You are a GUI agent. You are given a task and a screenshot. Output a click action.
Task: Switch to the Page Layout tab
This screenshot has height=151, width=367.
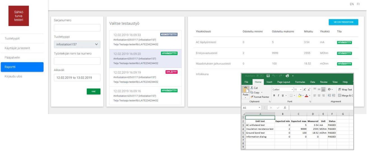pos(284,82)
